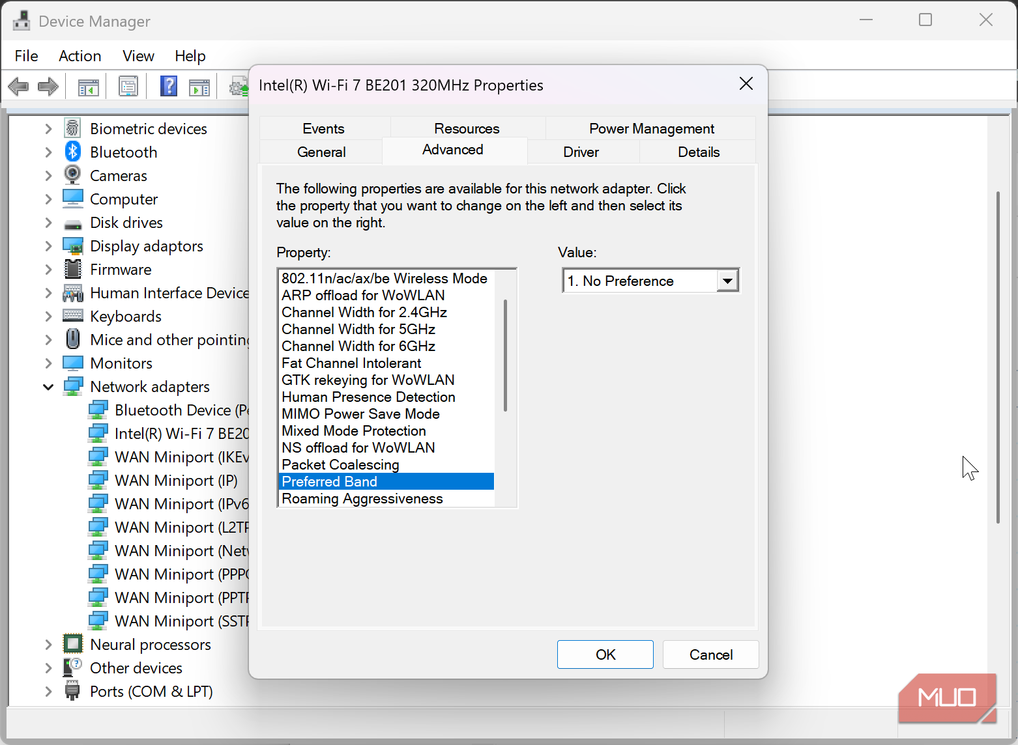Click the blue Help question-mark icon

[169, 86]
